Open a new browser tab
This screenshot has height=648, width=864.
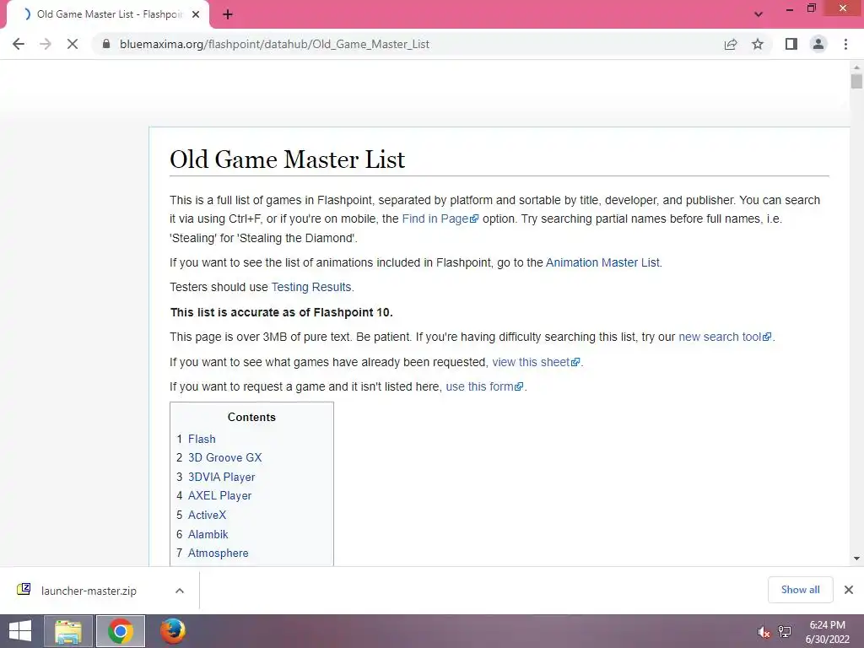[x=228, y=15]
